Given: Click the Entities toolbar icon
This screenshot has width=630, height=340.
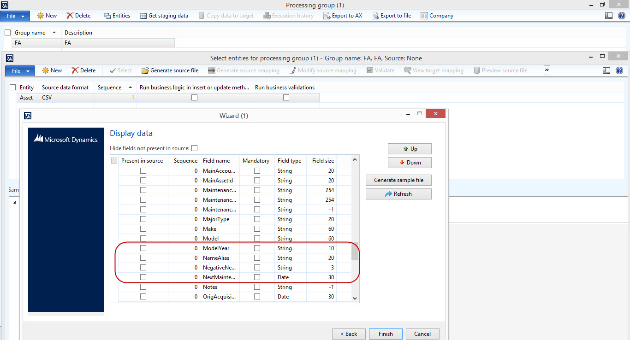Looking at the screenshot, I should point(117,15).
